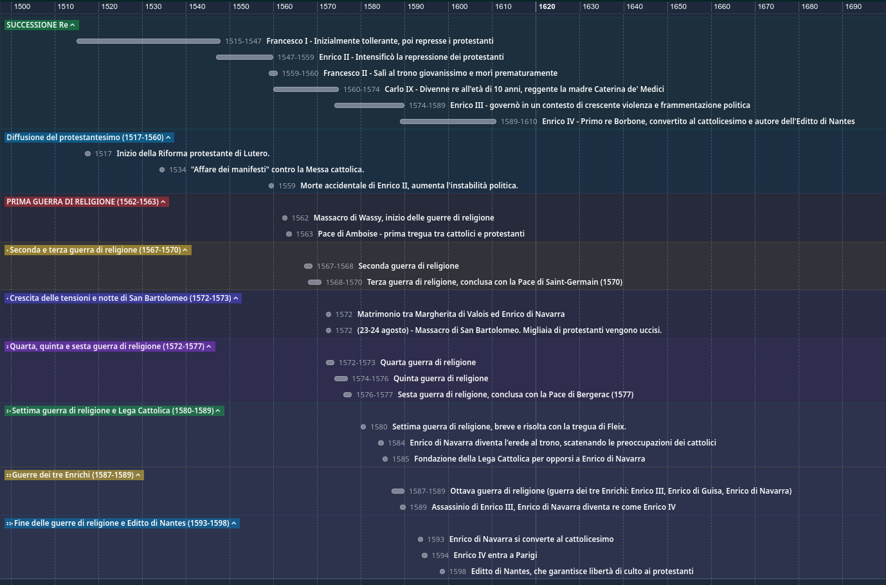This screenshot has width=886, height=585.
Task: Open 'Terza guerra di religione' event text
Action: [x=494, y=282]
